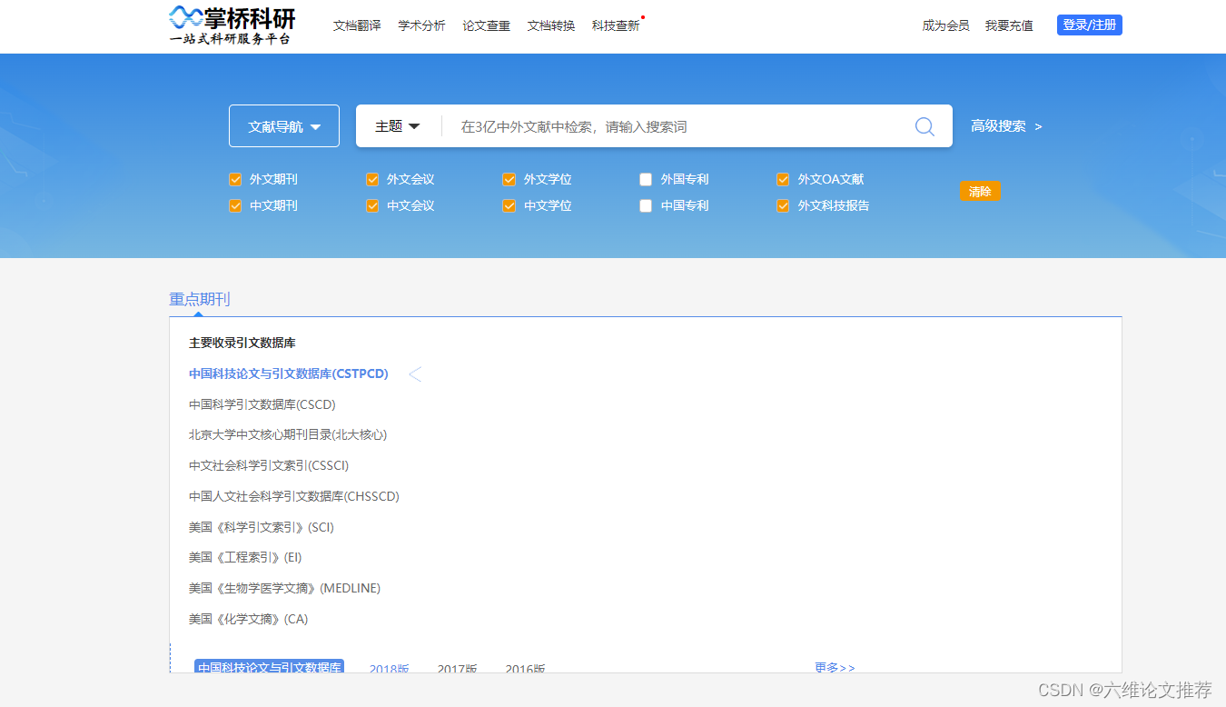Click 更多>> link
The height and width of the screenshot is (707, 1226).
pos(835,668)
